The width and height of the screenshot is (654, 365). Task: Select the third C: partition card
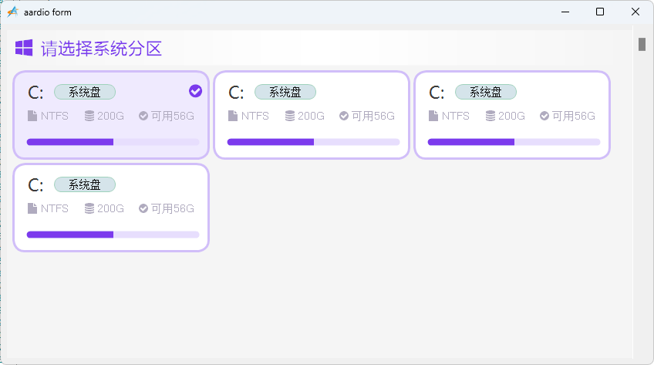click(x=512, y=115)
